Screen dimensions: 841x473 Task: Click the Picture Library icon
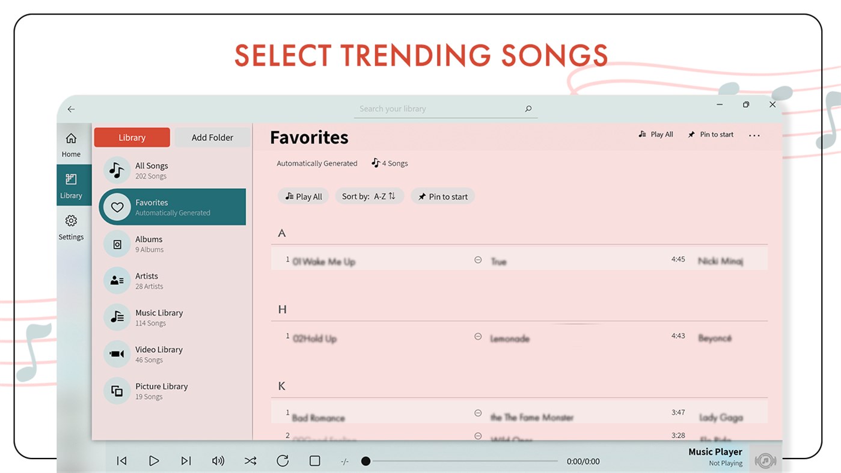[x=117, y=391]
